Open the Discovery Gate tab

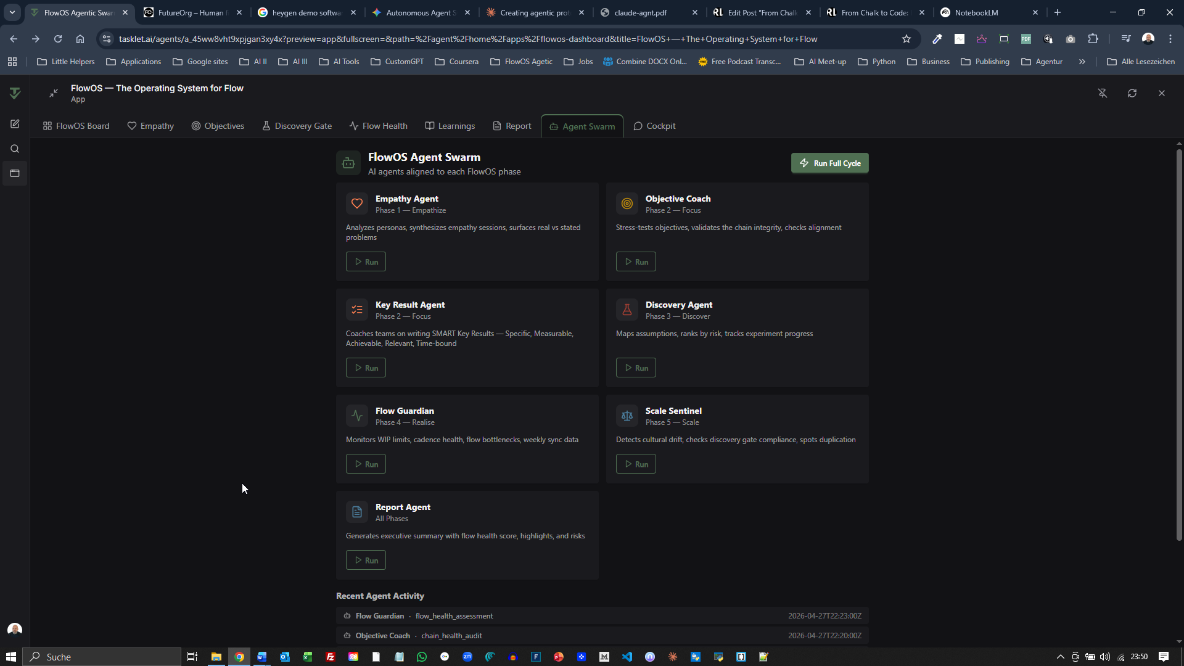coord(297,126)
